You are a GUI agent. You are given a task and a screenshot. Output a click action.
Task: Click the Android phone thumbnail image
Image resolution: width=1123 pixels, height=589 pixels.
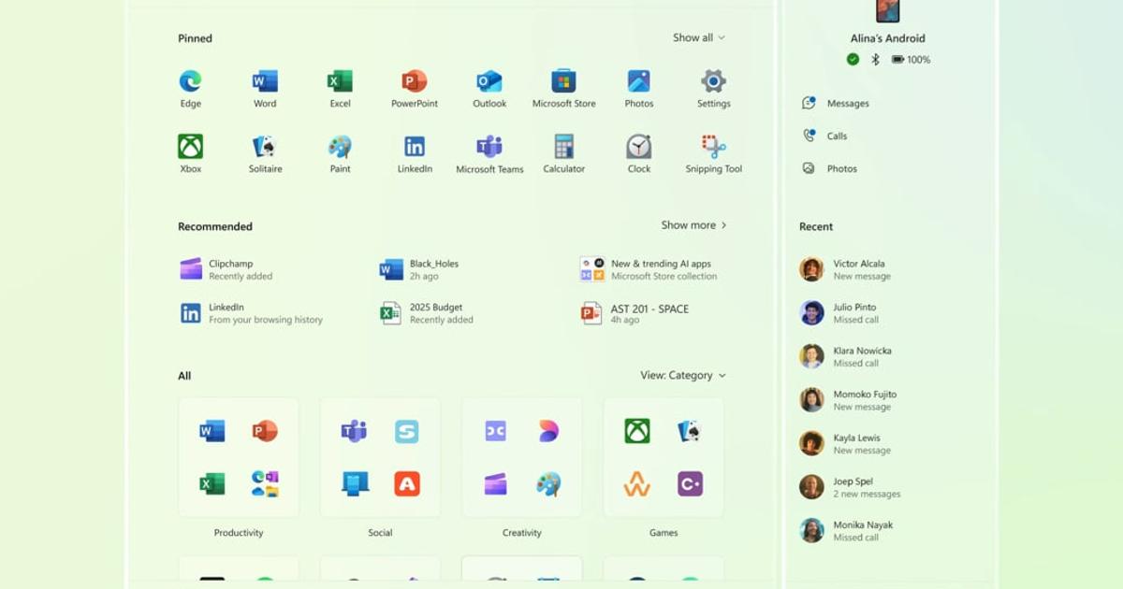click(887, 10)
